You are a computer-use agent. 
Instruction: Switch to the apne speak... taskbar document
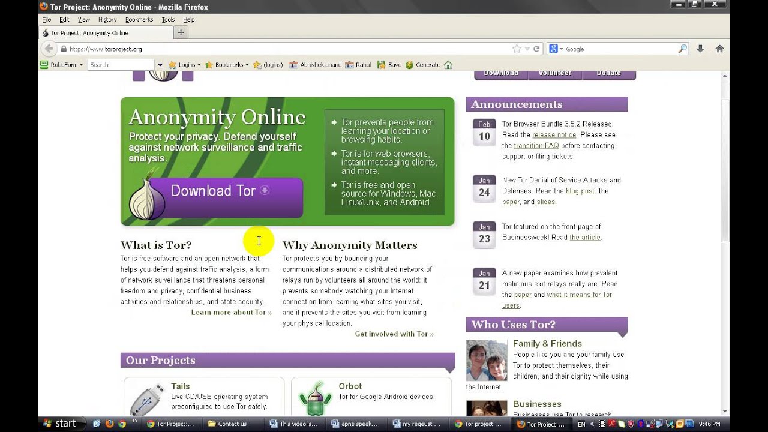coord(358,424)
